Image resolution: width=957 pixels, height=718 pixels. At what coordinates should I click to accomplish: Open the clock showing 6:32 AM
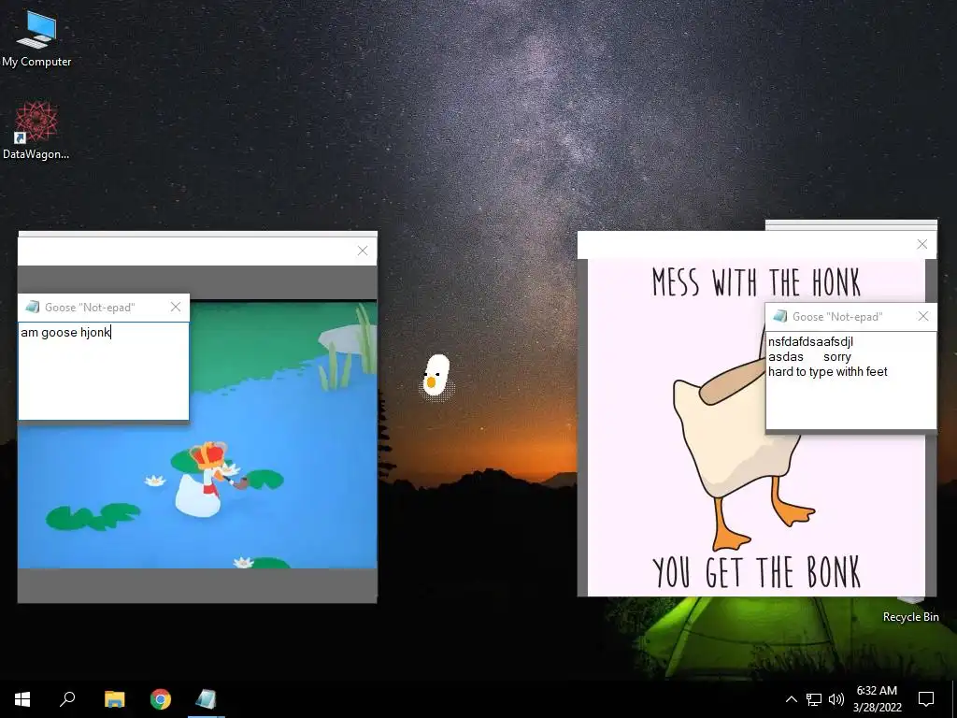tap(877, 691)
